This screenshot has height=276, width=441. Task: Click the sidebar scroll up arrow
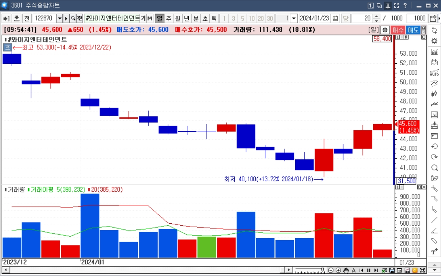click(434, 265)
